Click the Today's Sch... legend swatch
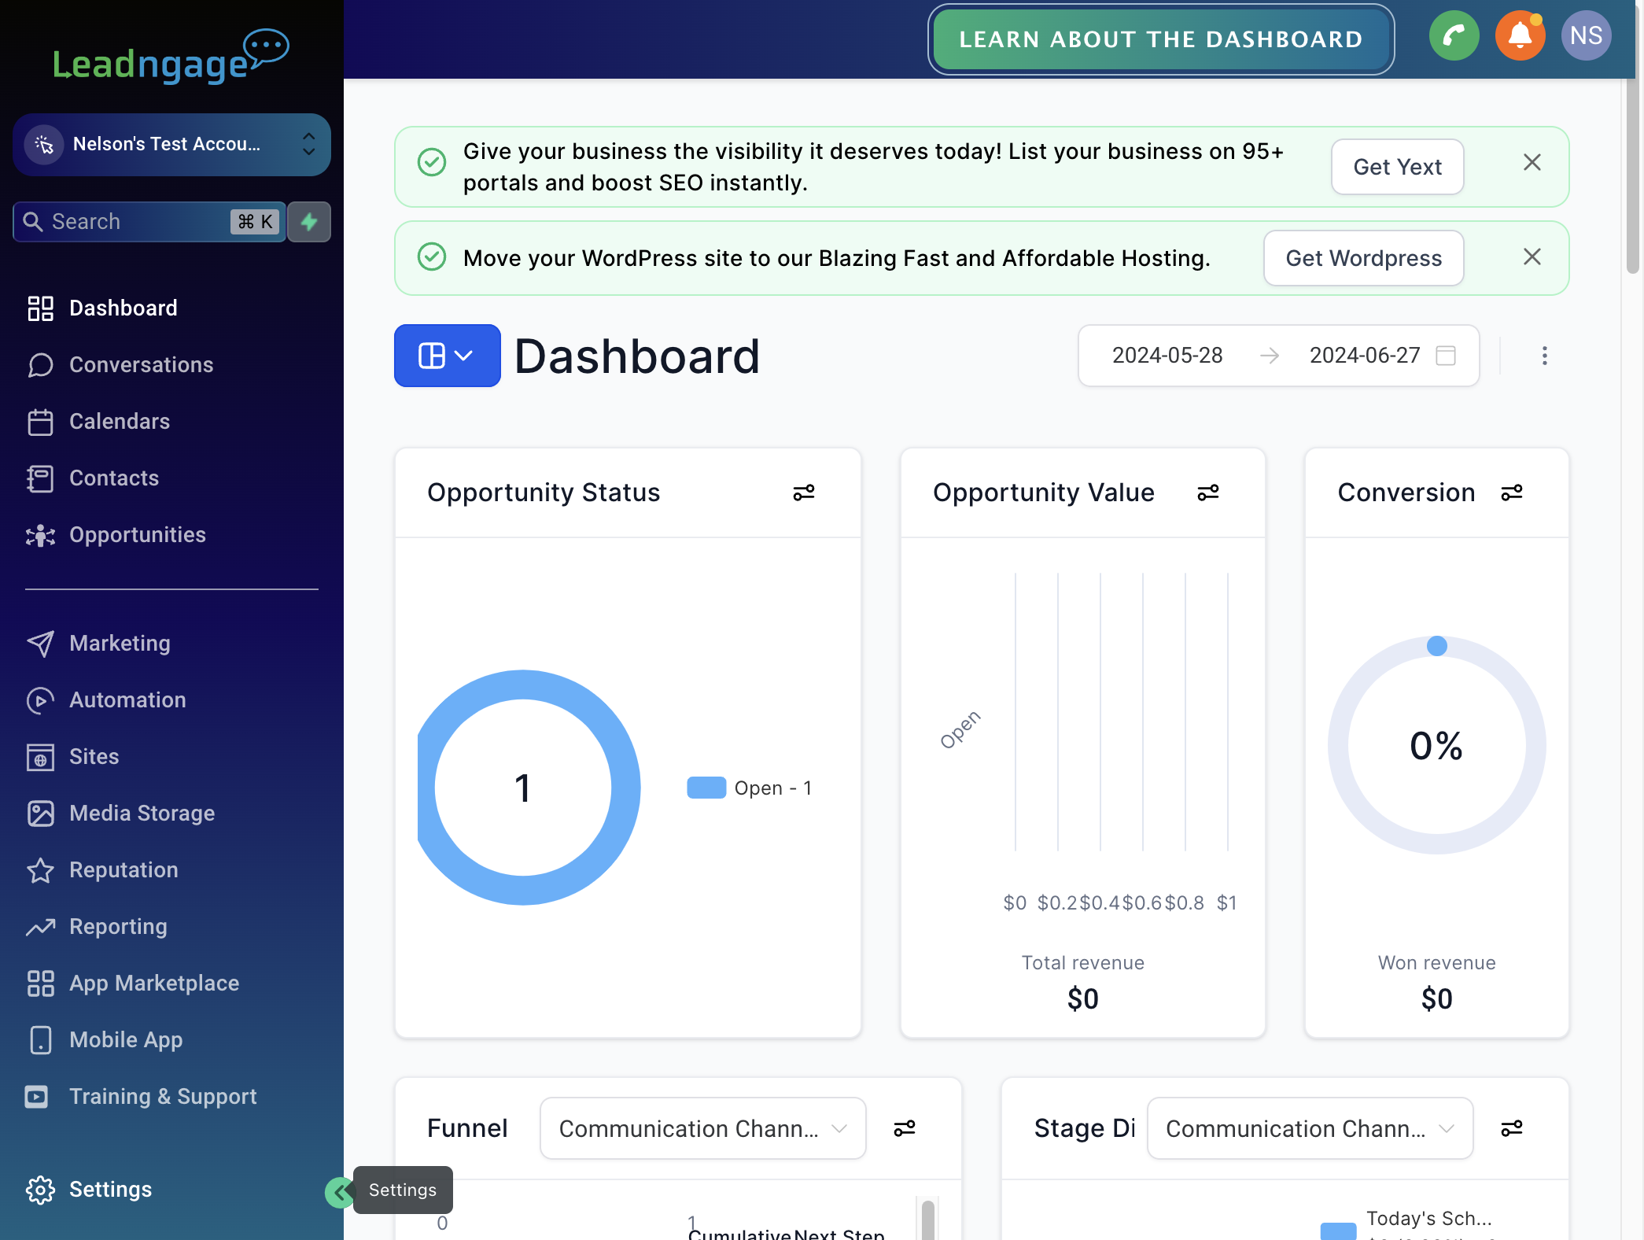The image size is (1644, 1240). pos(1338,1231)
